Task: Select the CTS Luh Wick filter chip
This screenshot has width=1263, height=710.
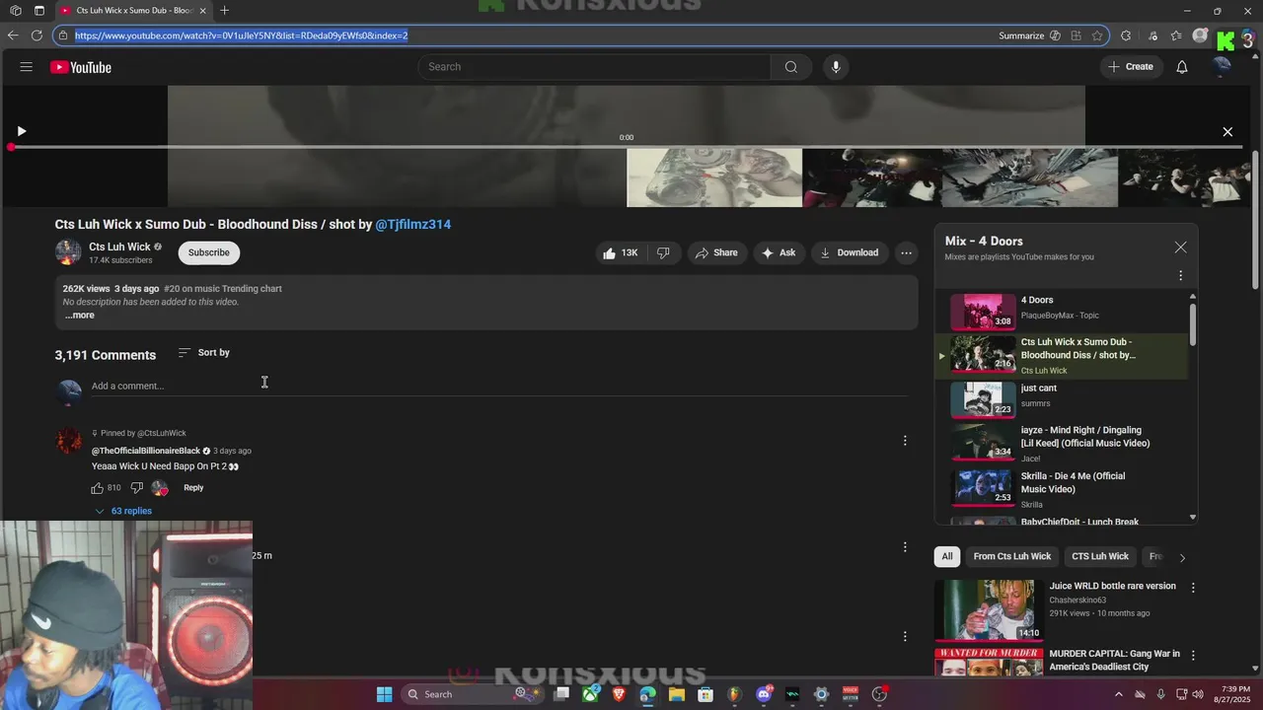Action: click(x=1100, y=556)
